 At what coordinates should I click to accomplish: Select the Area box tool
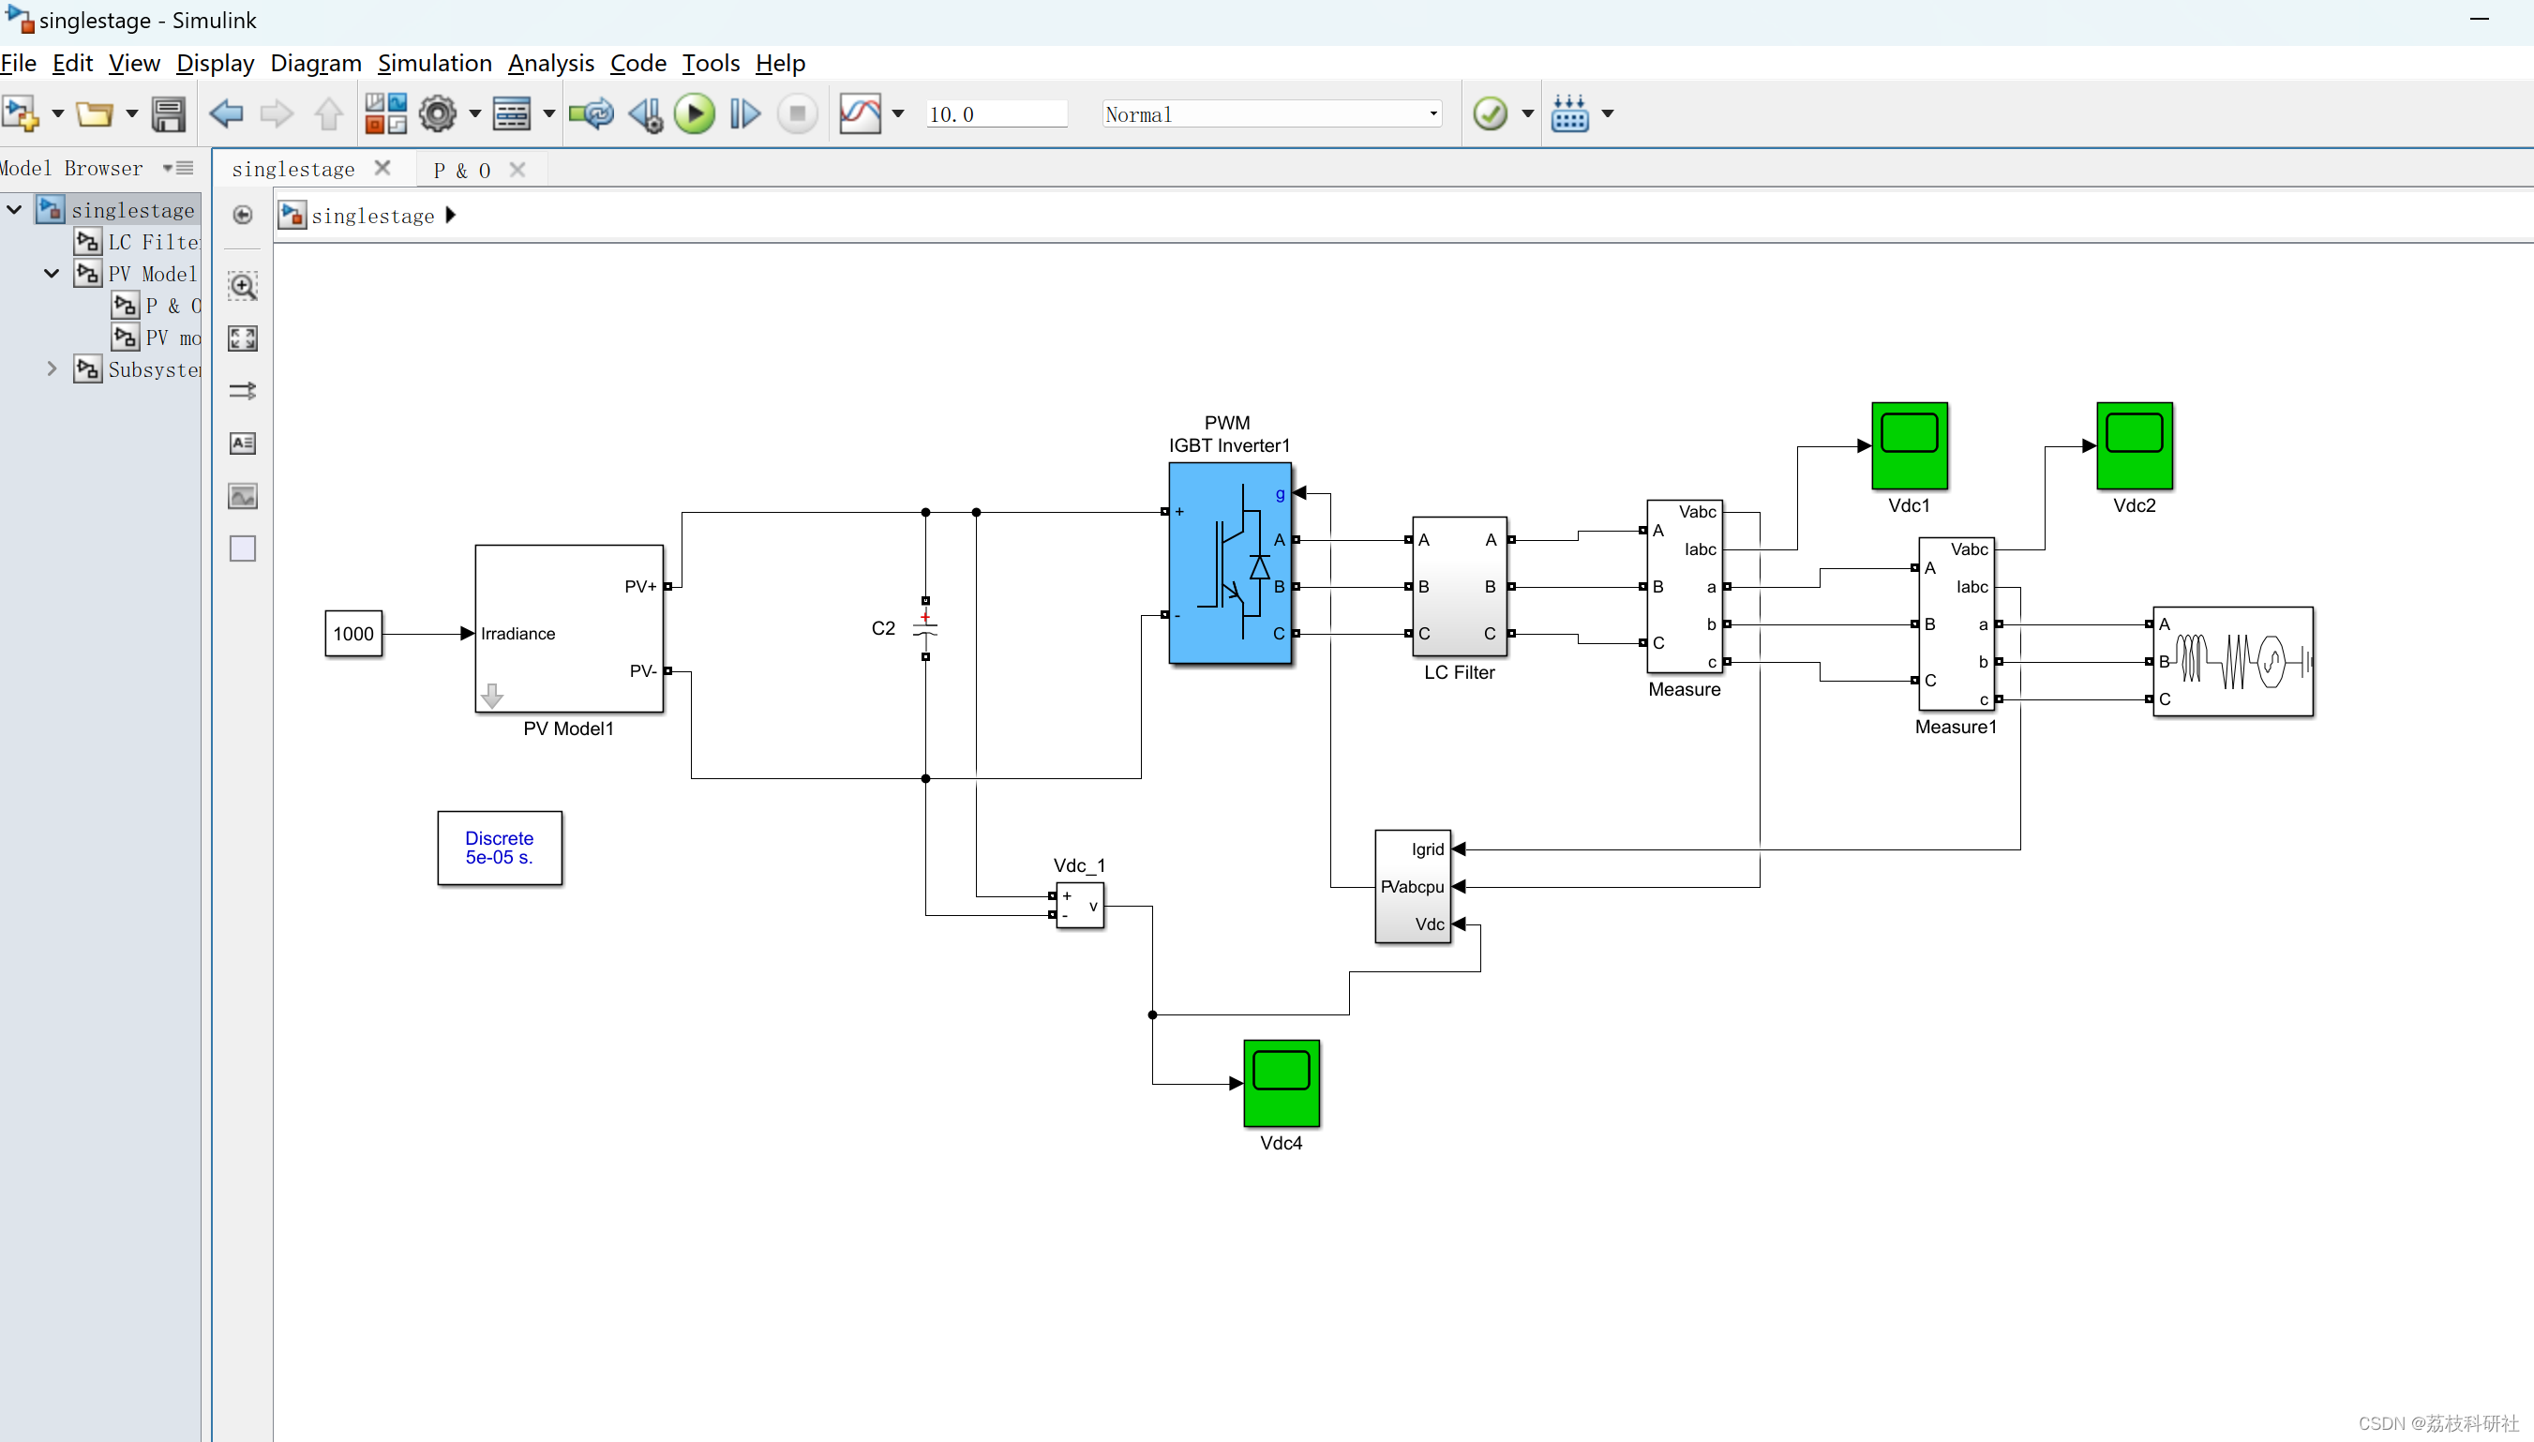click(243, 548)
